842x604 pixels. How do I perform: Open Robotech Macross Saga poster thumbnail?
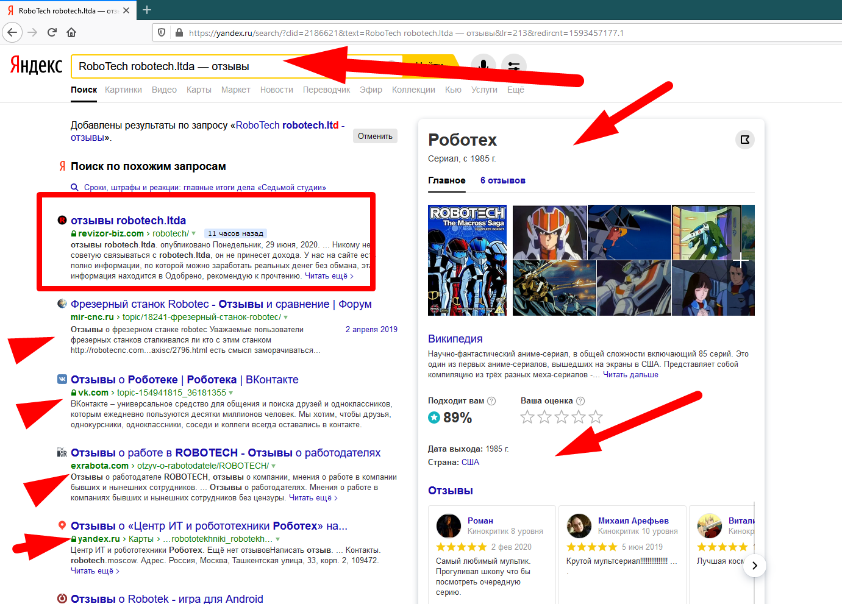(x=467, y=260)
